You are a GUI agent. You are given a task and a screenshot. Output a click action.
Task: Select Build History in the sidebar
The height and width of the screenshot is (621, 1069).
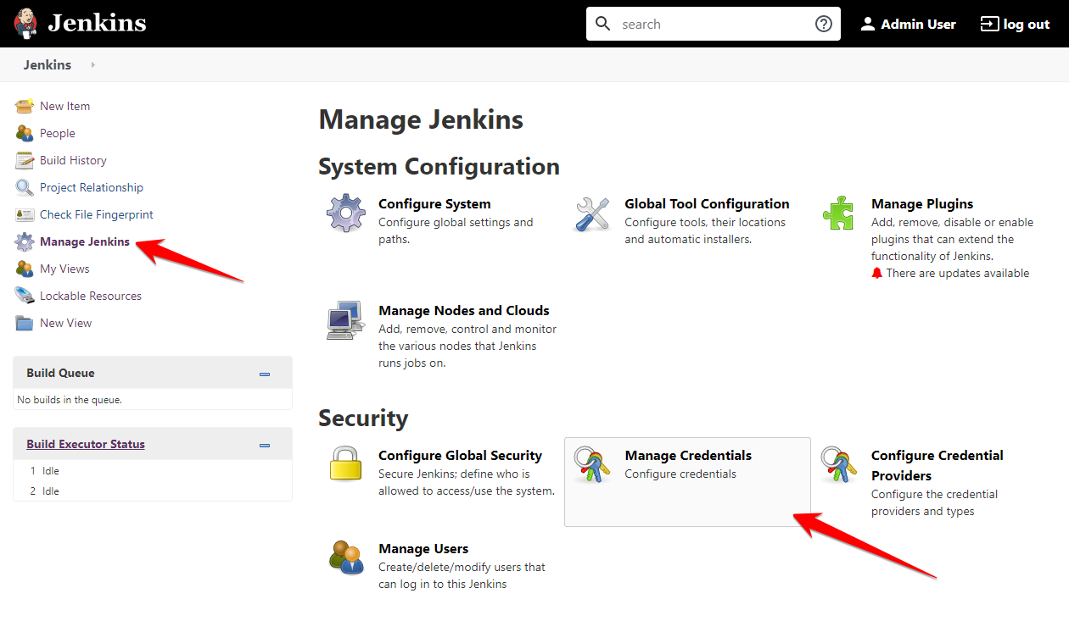(x=73, y=160)
